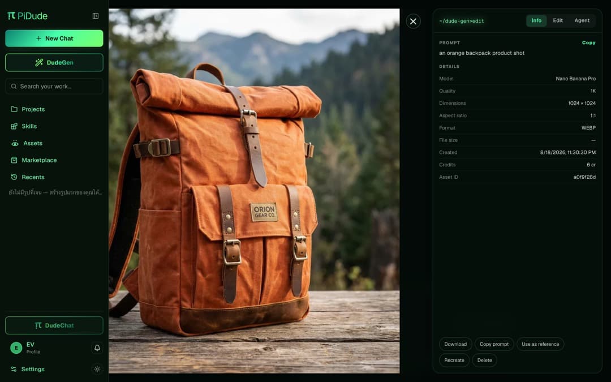Click the search magnifier icon
Screen dimensions: 611x382
click(x=14, y=86)
